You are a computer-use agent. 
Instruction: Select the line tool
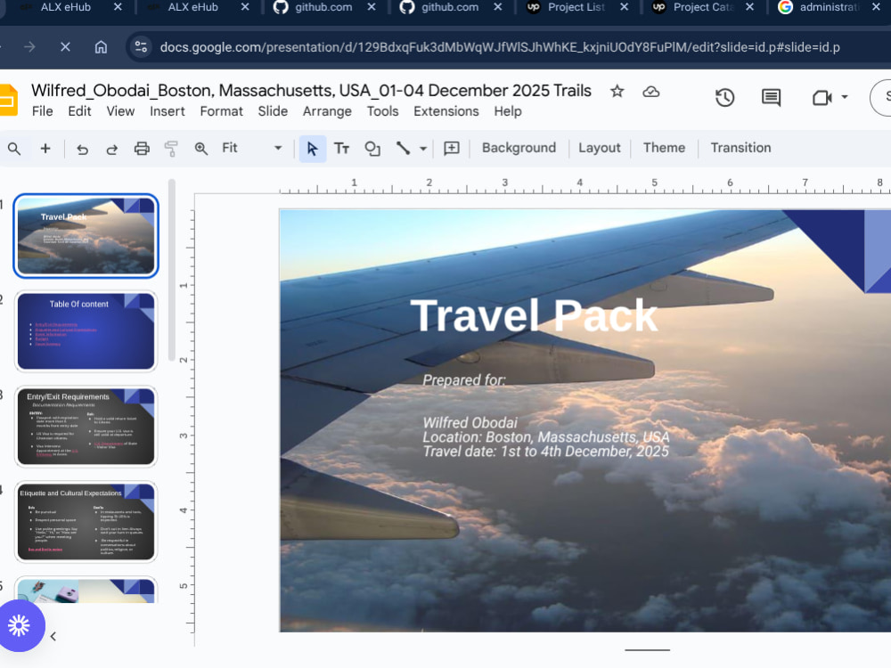coord(403,149)
